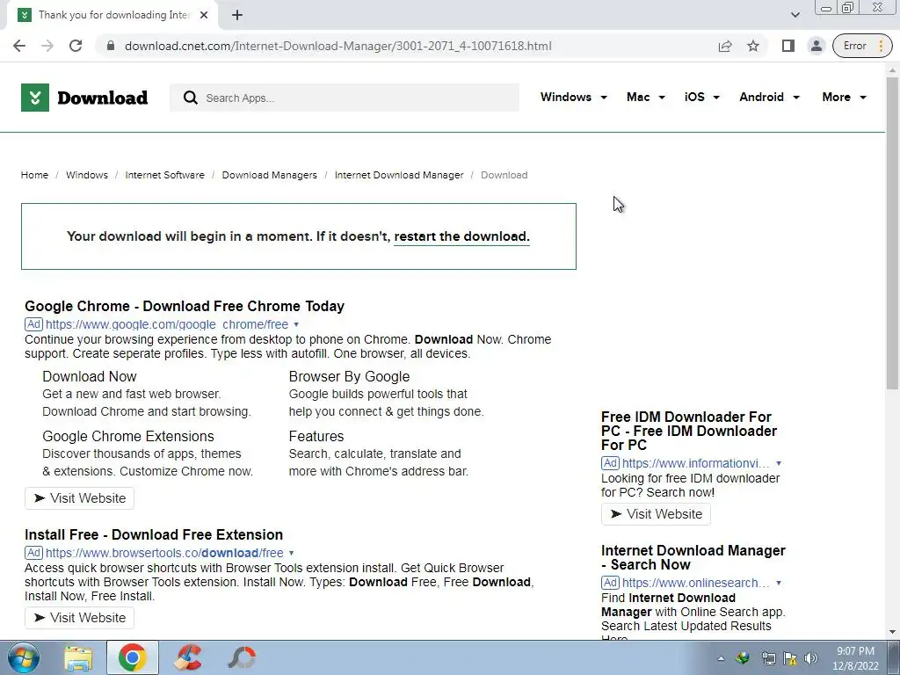Click the Chrome Error menu button
The image size is (900, 675).
pyautogui.click(x=861, y=46)
